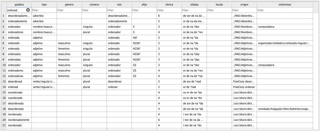The width and height of the screenshot is (320, 131).
Task: Sort by the tipo column header
Action: pyautogui.click(x=44, y=4)
